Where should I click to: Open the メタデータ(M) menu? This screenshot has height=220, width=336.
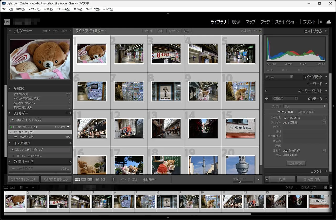pos(62,9)
